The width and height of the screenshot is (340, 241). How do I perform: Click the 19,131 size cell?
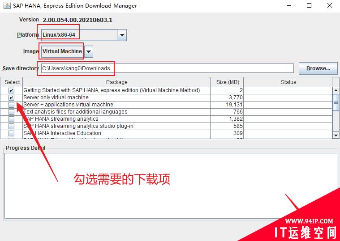tap(227, 105)
